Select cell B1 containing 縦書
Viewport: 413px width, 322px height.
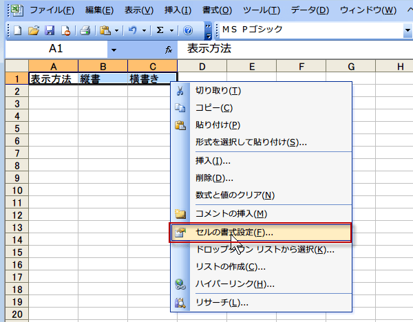point(103,78)
